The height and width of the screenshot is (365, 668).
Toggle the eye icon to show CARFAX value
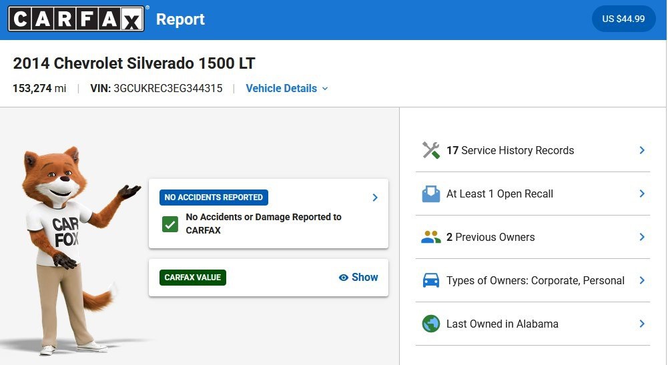tap(344, 278)
